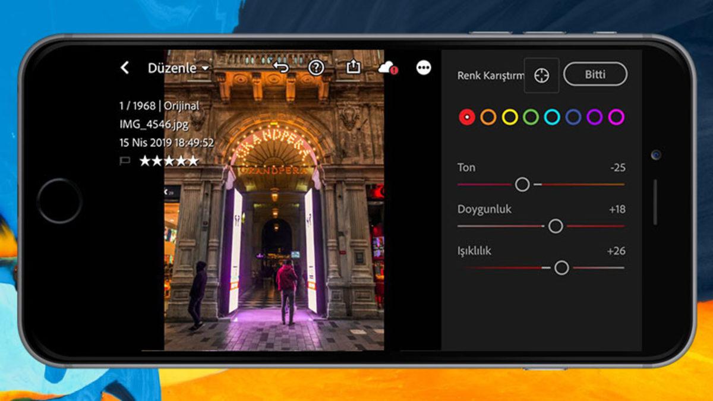
Task: Select the orange color channel
Action: coord(488,117)
